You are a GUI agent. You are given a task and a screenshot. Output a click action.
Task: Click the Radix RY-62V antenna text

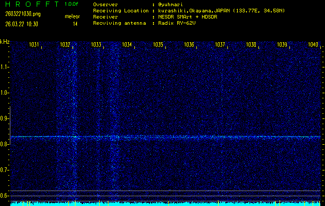(x=179, y=23)
